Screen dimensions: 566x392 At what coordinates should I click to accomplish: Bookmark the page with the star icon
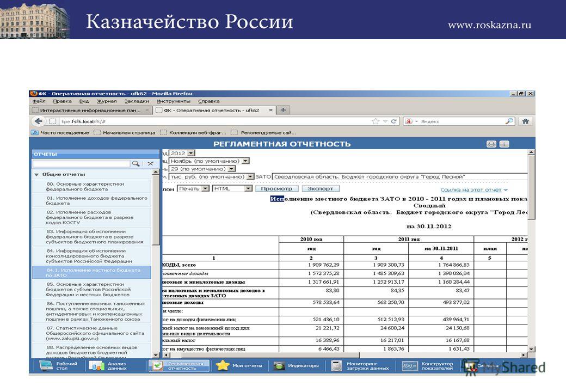click(376, 121)
